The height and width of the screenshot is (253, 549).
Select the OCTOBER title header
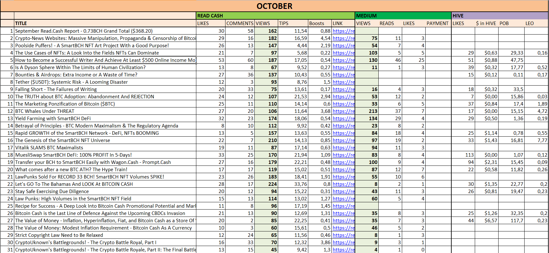(274, 6)
